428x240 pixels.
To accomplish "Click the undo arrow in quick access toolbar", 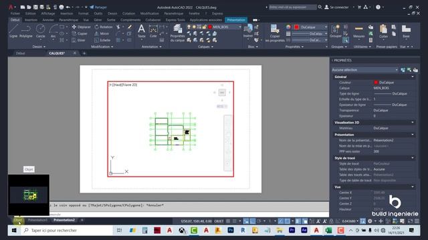I will (x=68, y=7).
